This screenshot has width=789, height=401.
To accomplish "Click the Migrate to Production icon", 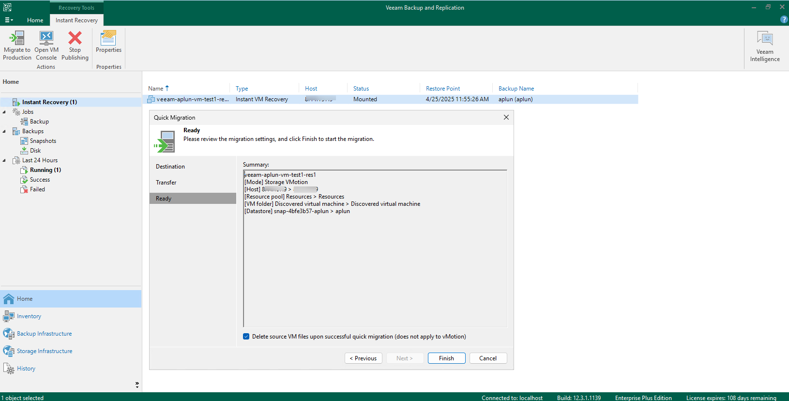I will (x=17, y=38).
